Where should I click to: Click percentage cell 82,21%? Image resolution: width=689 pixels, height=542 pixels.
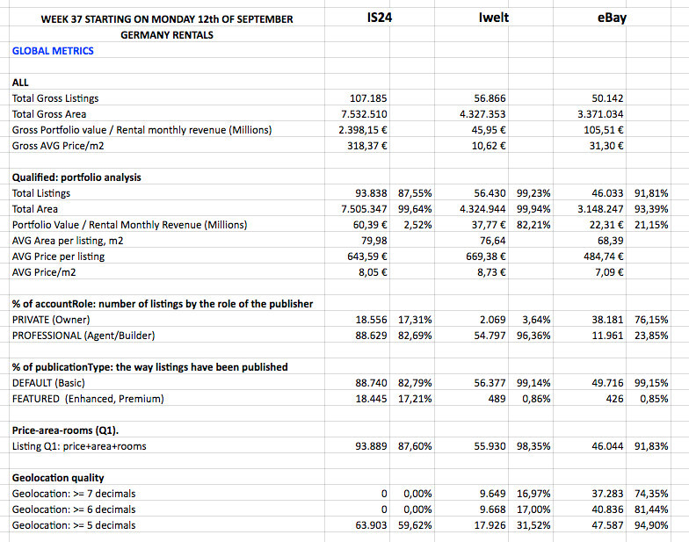(533, 225)
